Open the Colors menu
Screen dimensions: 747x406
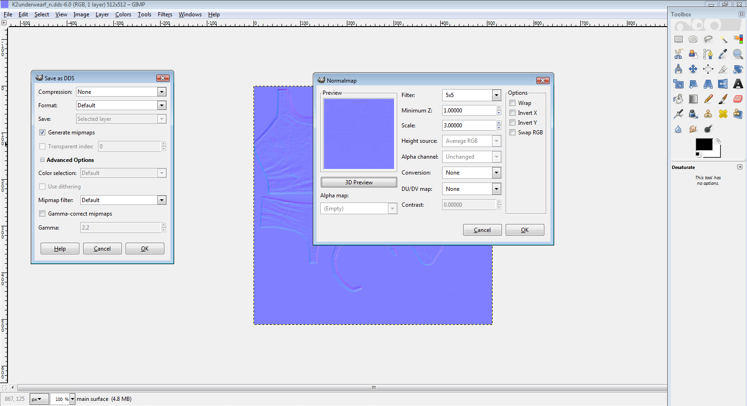tap(123, 14)
